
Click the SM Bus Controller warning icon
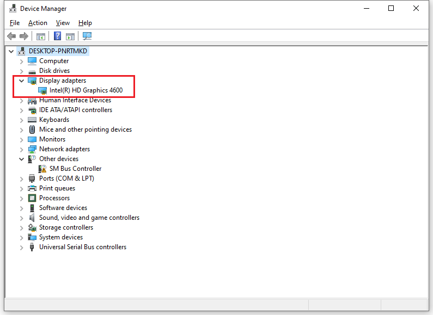[x=42, y=169]
